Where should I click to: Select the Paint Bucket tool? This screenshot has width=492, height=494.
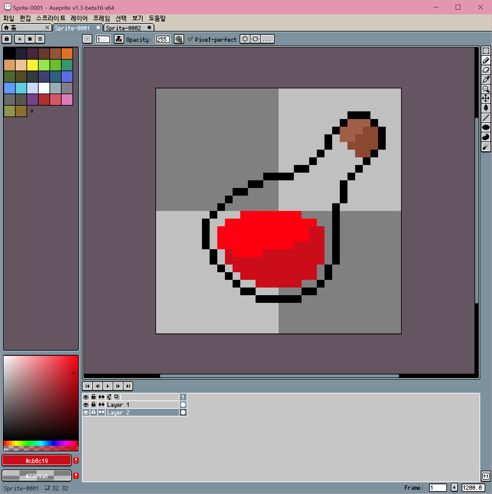pyautogui.click(x=486, y=108)
